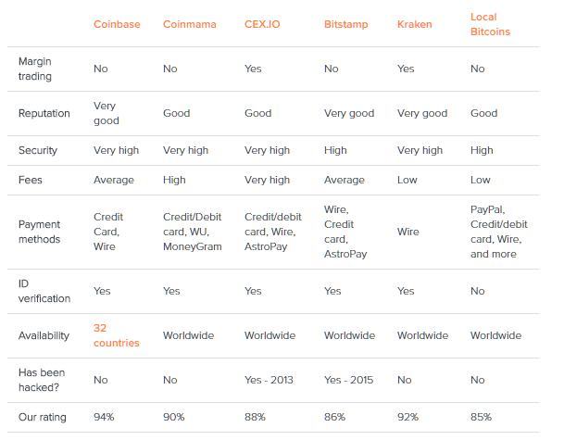This screenshot has height=440, width=564.
Task: Click Local Bitcoins' 85% rating
Action: click(483, 417)
